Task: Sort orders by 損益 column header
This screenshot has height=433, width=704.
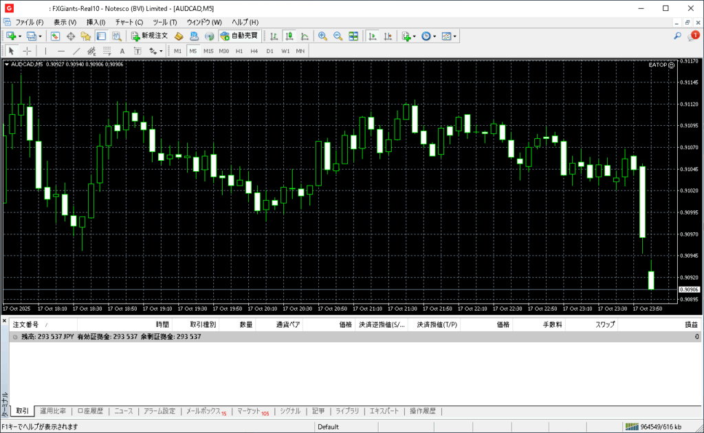Action: point(690,324)
